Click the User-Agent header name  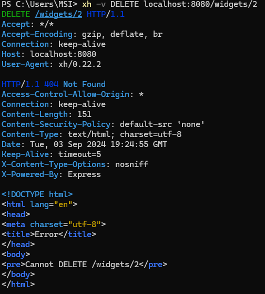click(25, 64)
